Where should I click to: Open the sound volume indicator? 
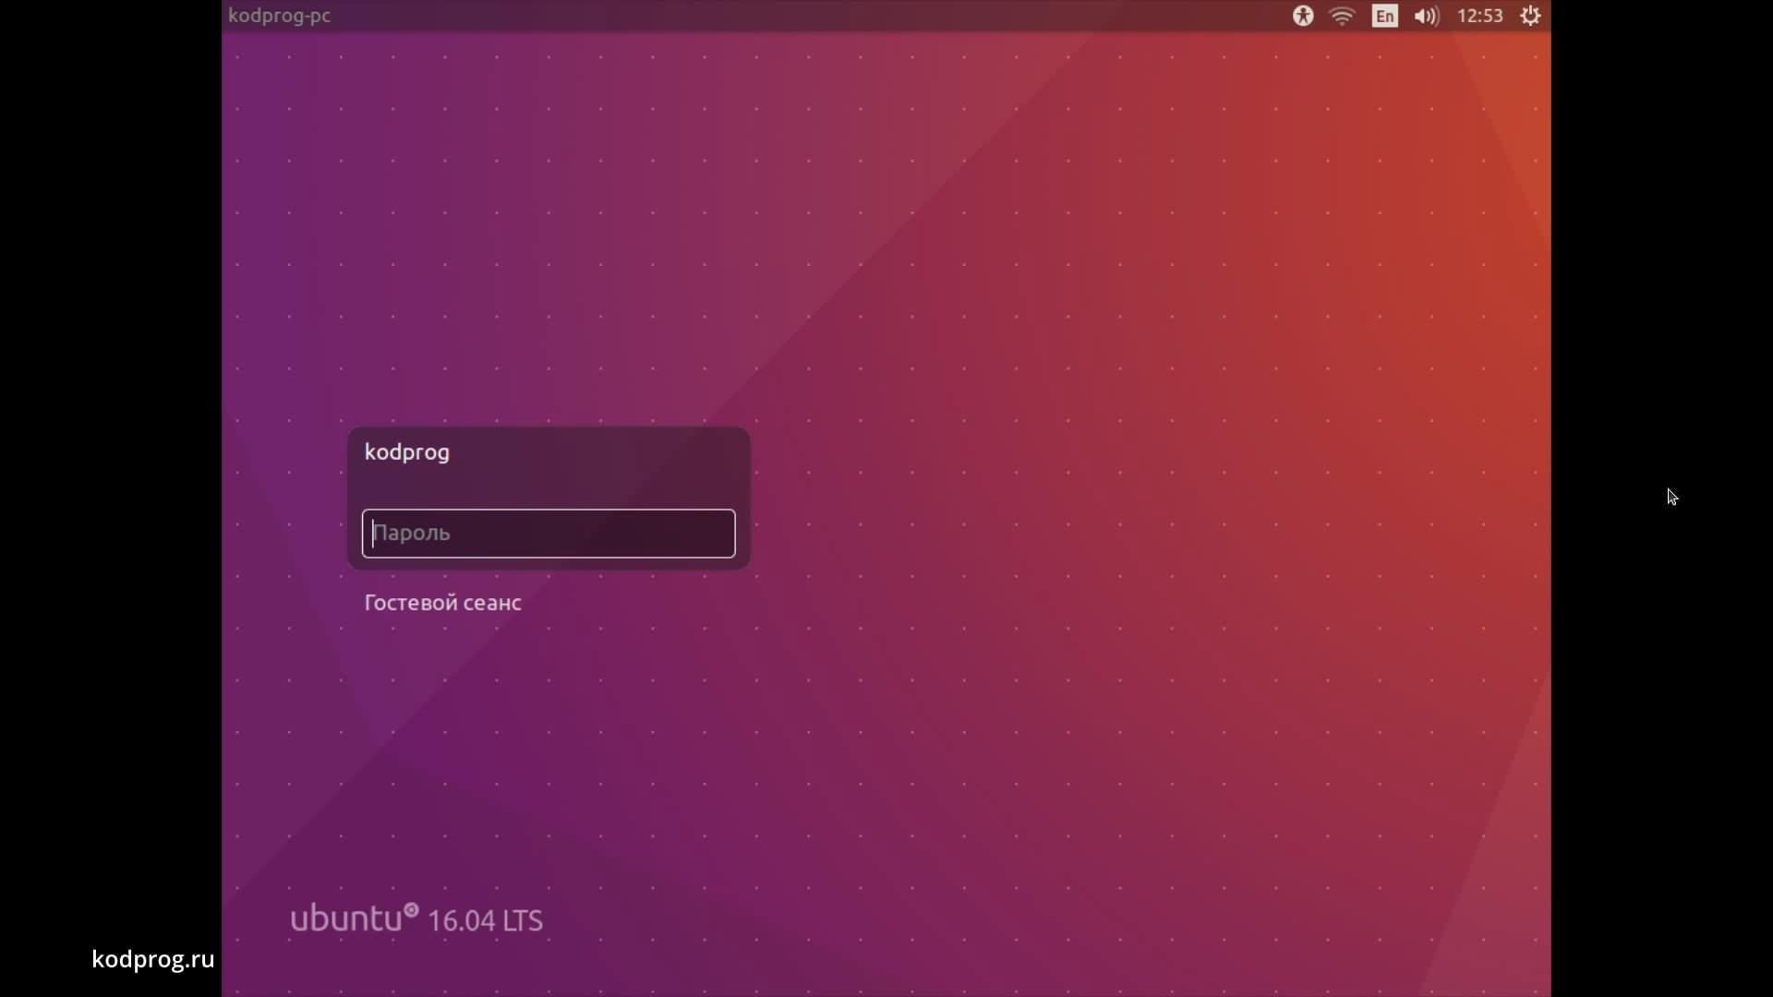pyautogui.click(x=1426, y=16)
